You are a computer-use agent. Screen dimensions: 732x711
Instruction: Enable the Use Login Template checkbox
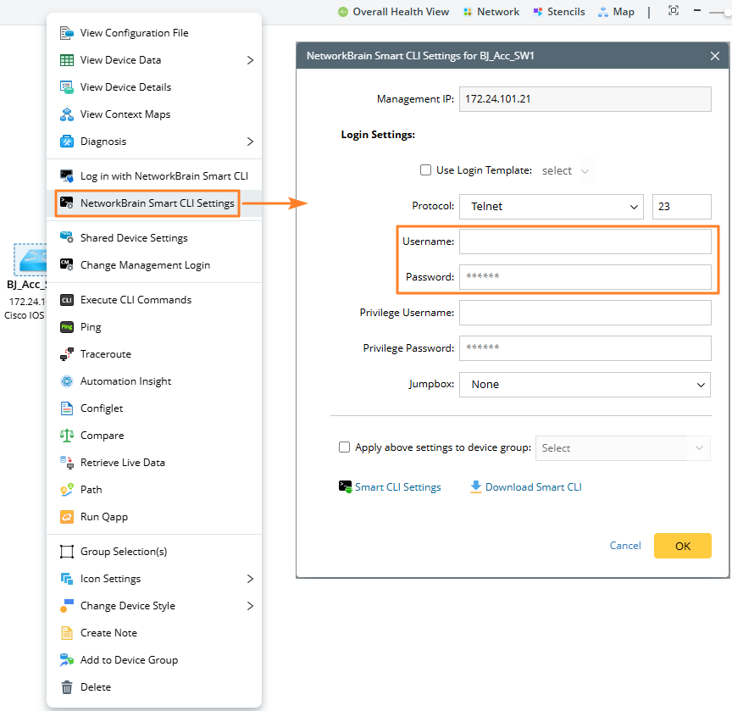pyautogui.click(x=426, y=170)
